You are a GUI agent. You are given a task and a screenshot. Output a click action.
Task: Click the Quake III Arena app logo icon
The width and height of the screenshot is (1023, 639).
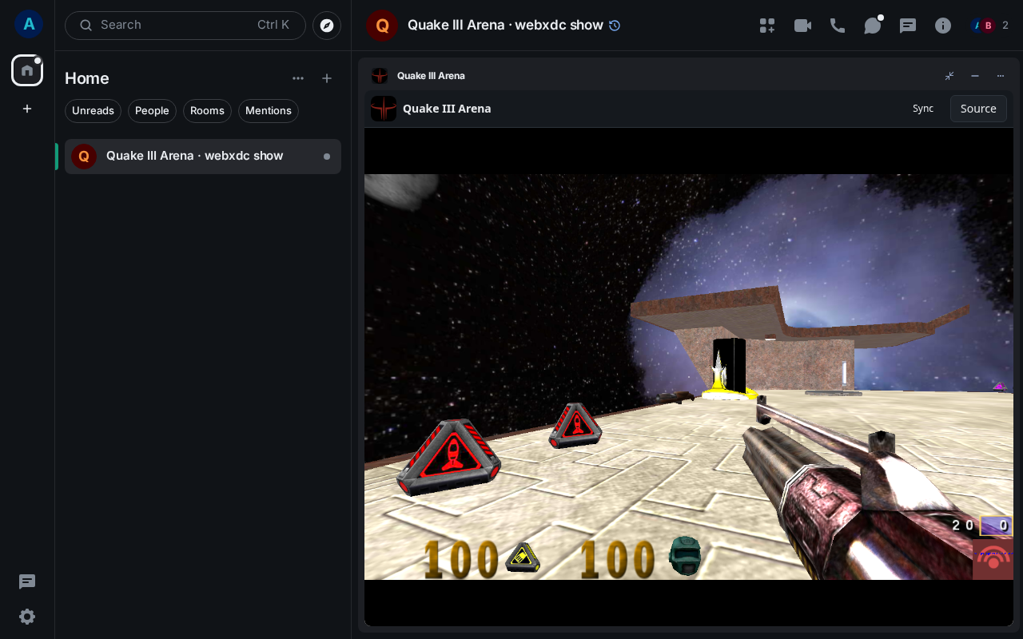384,109
